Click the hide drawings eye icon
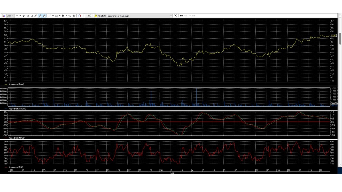Screen dimensions: 342x192 click(x=70, y=16)
